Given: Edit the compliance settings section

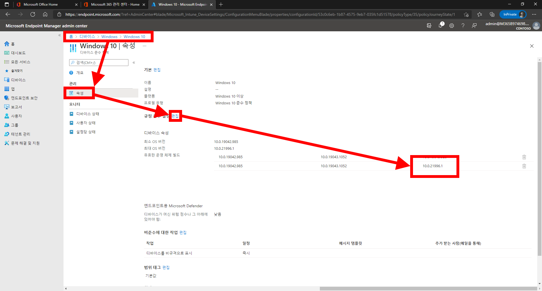Looking at the screenshot, I should [175, 116].
